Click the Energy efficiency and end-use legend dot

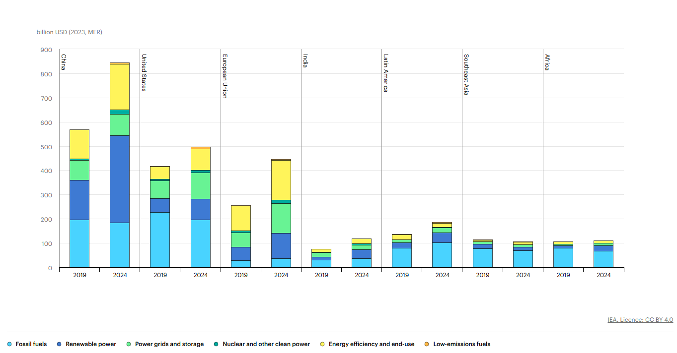pos(323,344)
